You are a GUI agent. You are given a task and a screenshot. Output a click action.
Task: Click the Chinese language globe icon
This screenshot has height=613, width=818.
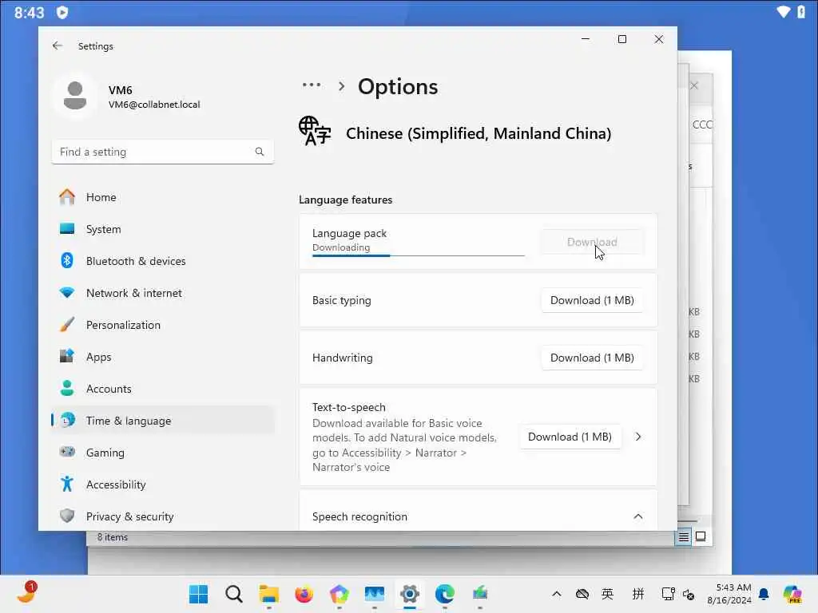coord(315,131)
